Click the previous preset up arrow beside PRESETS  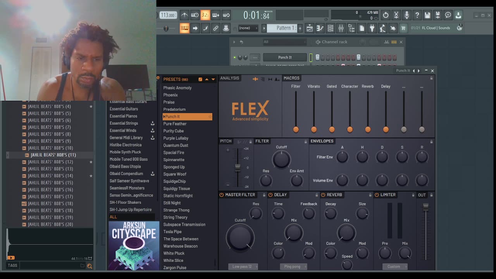click(x=207, y=79)
